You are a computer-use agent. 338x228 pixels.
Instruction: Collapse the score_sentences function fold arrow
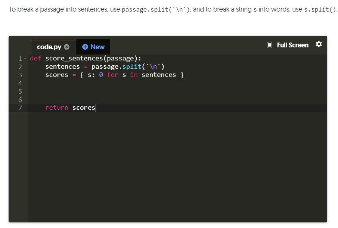25,58
